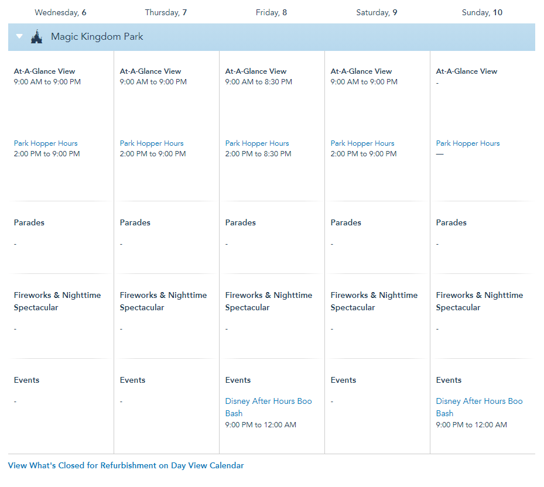
Task: Open Friday's Disney After Hours Boo Bash link
Action: click(269, 407)
